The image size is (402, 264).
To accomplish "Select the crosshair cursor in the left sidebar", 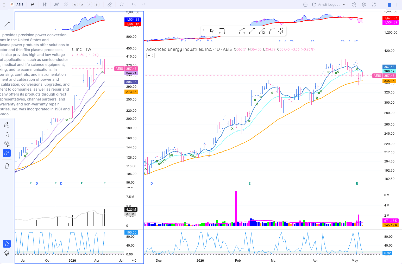I will (7, 15).
